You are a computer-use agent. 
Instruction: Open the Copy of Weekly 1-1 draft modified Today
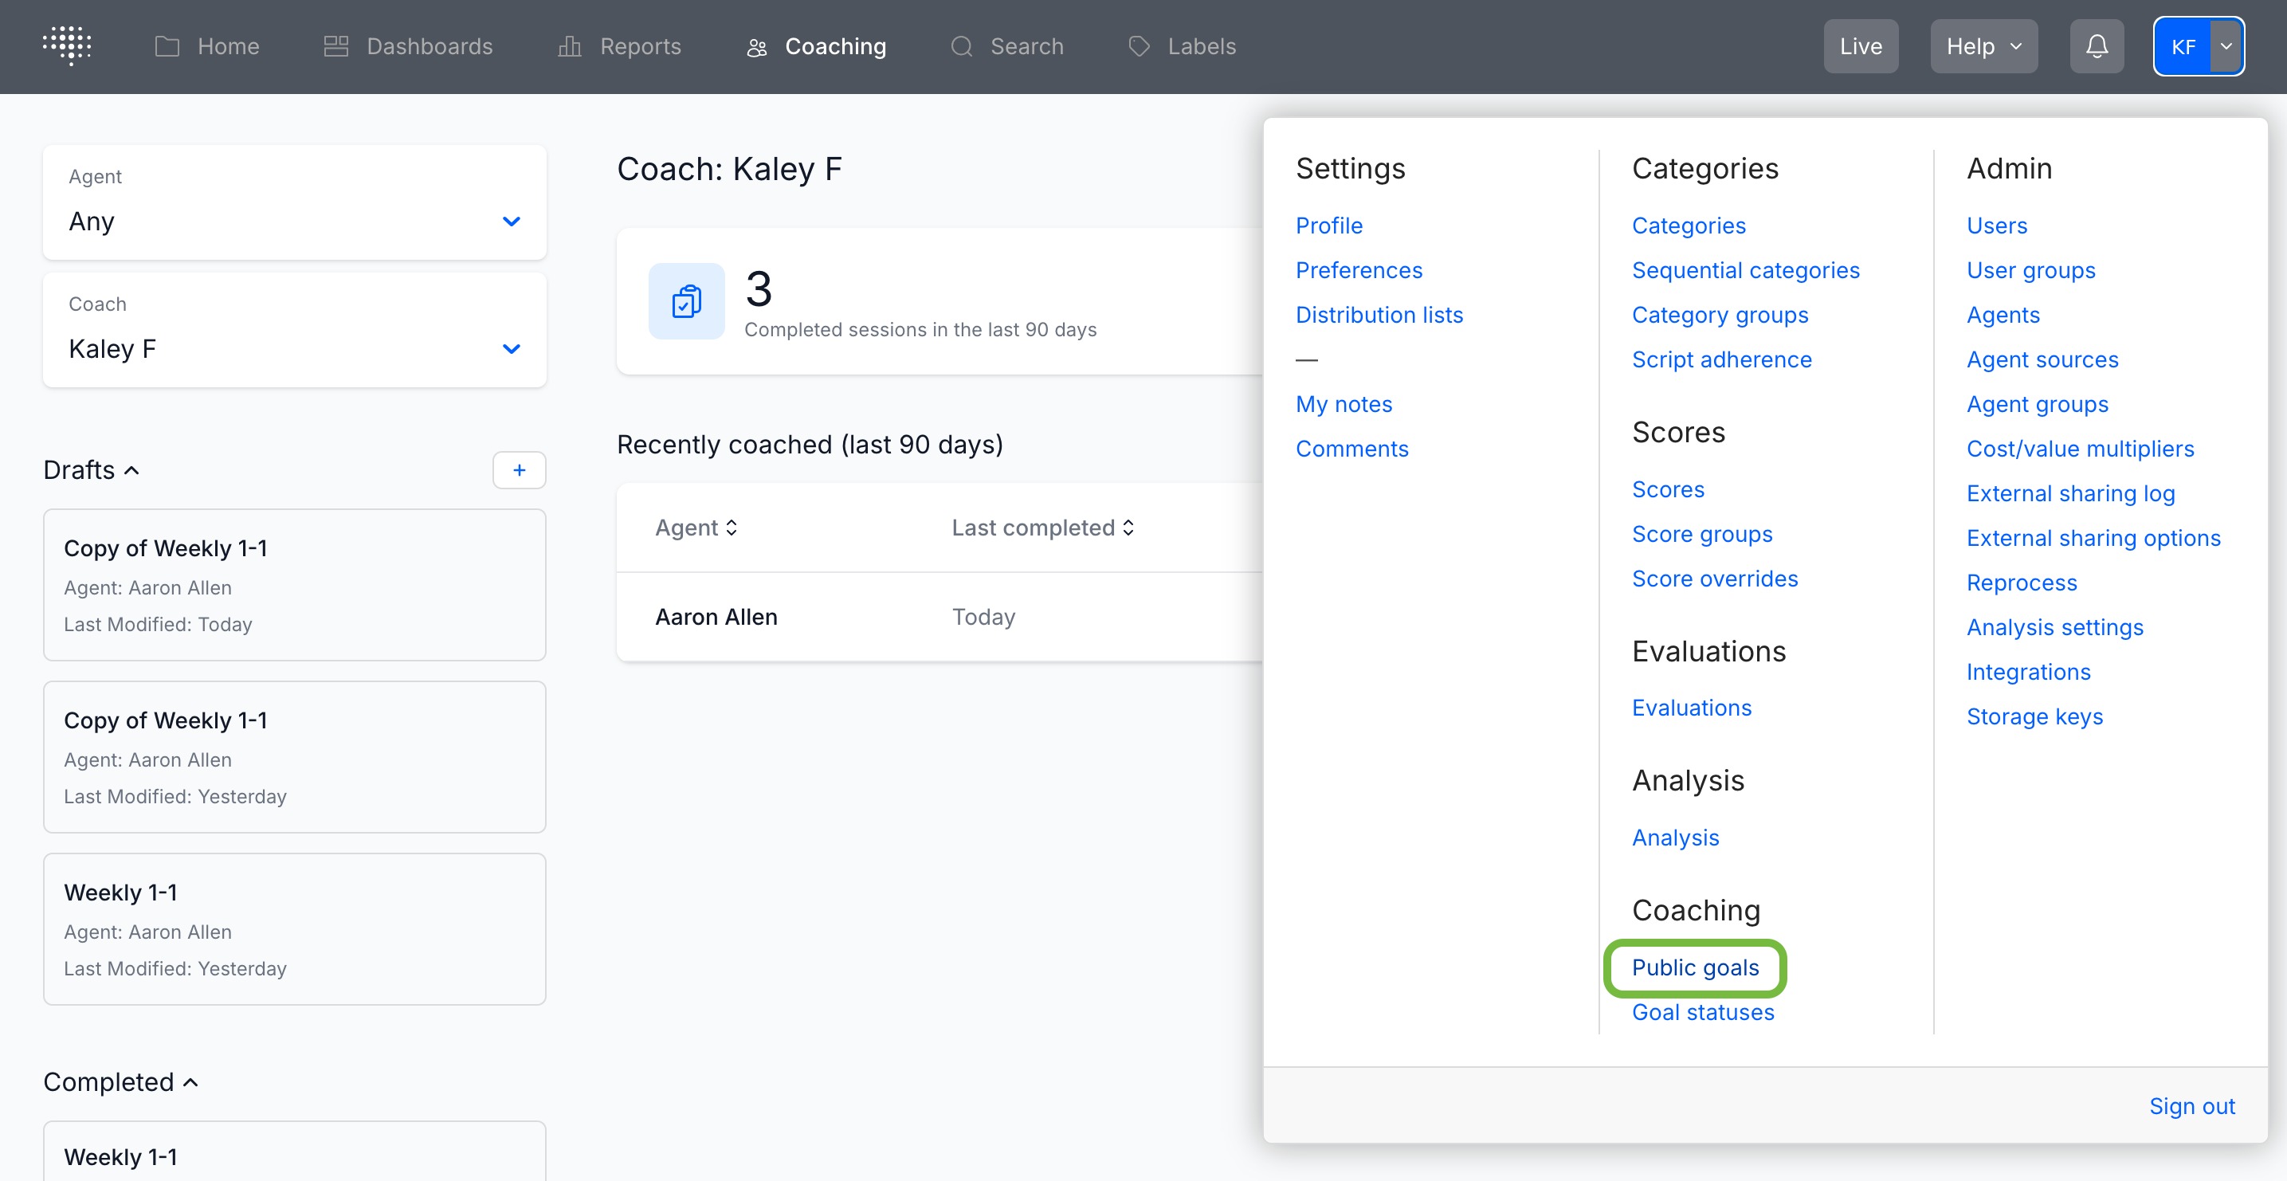click(294, 584)
